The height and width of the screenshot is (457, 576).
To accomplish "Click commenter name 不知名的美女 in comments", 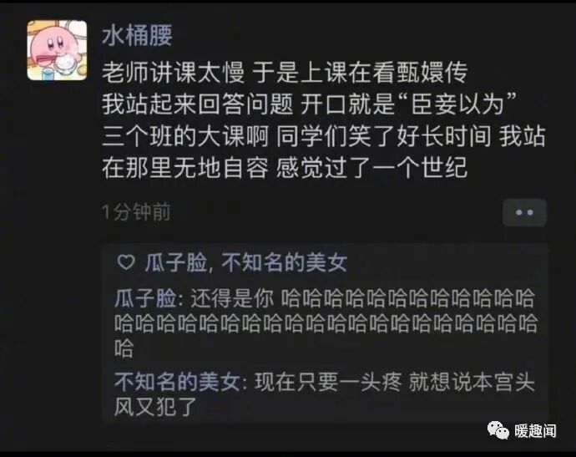I will click(177, 382).
